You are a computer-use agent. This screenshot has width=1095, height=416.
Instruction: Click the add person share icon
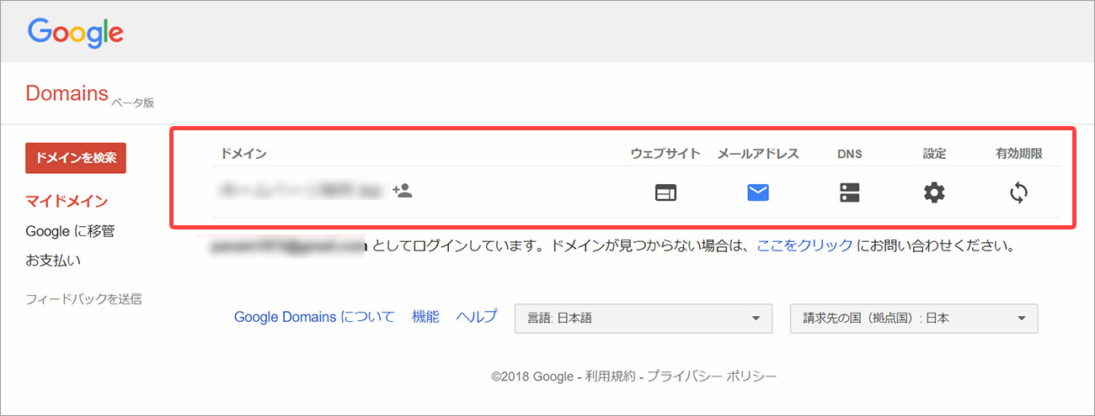(x=403, y=191)
